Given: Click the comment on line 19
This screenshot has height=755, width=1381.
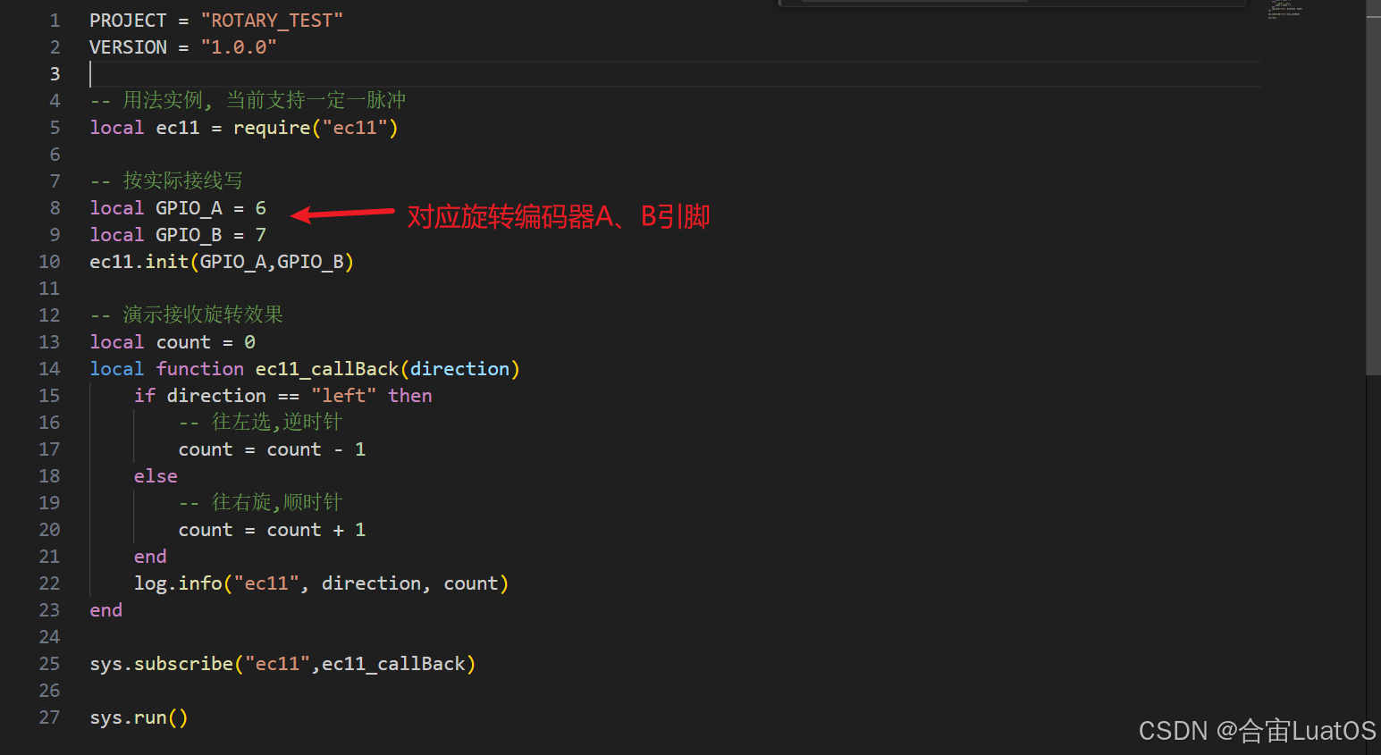Looking at the screenshot, I should (x=261, y=503).
